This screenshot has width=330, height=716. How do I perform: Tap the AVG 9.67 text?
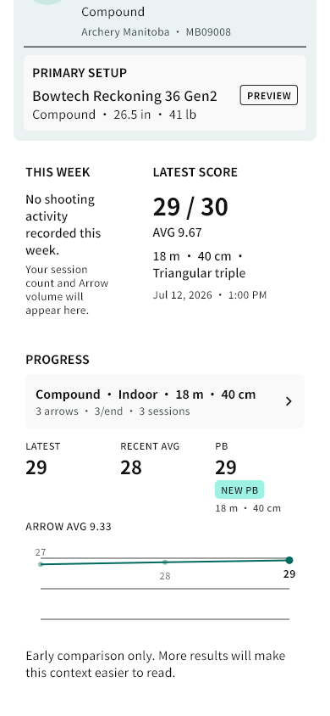(177, 232)
